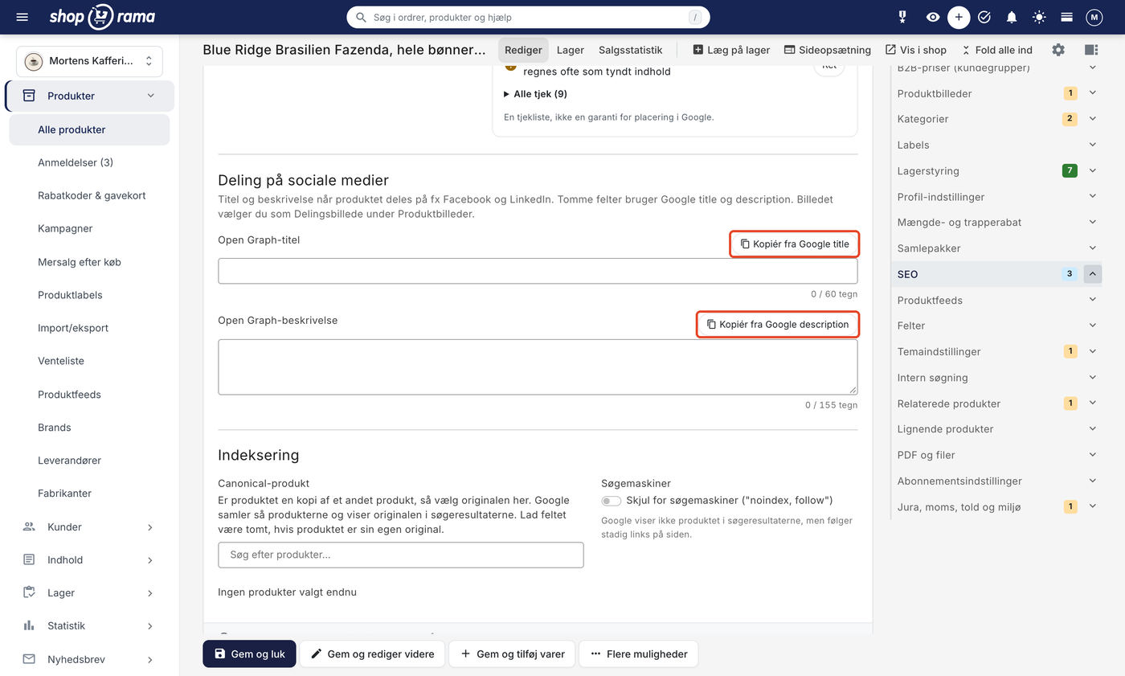Image resolution: width=1125 pixels, height=676 pixels.
Task: Open the awards medal icon
Action: tap(902, 17)
